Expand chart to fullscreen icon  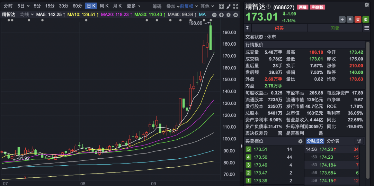[x=236, y=6]
